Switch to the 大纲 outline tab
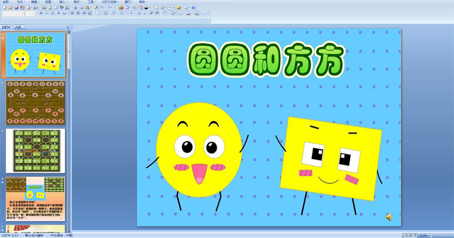The image size is (454, 238). coord(18,27)
